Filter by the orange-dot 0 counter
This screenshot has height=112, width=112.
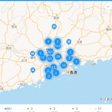click(x=75, y=109)
